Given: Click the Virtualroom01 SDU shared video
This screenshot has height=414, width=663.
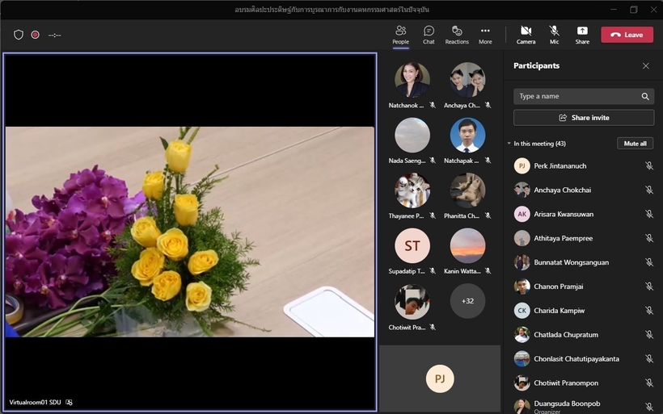Looking at the screenshot, I should pyautogui.click(x=190, y=232).
